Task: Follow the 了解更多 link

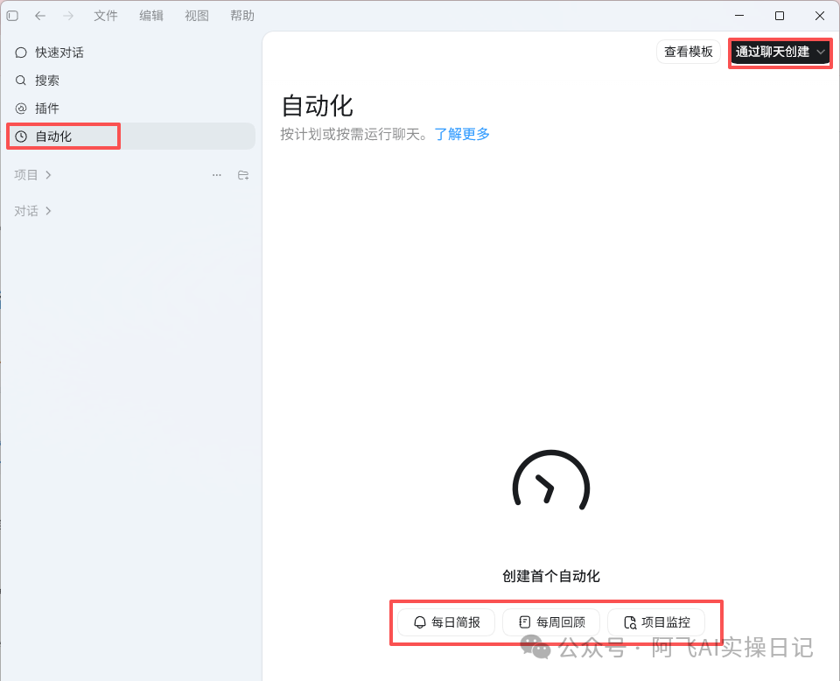Action: (x=462, y=134)
